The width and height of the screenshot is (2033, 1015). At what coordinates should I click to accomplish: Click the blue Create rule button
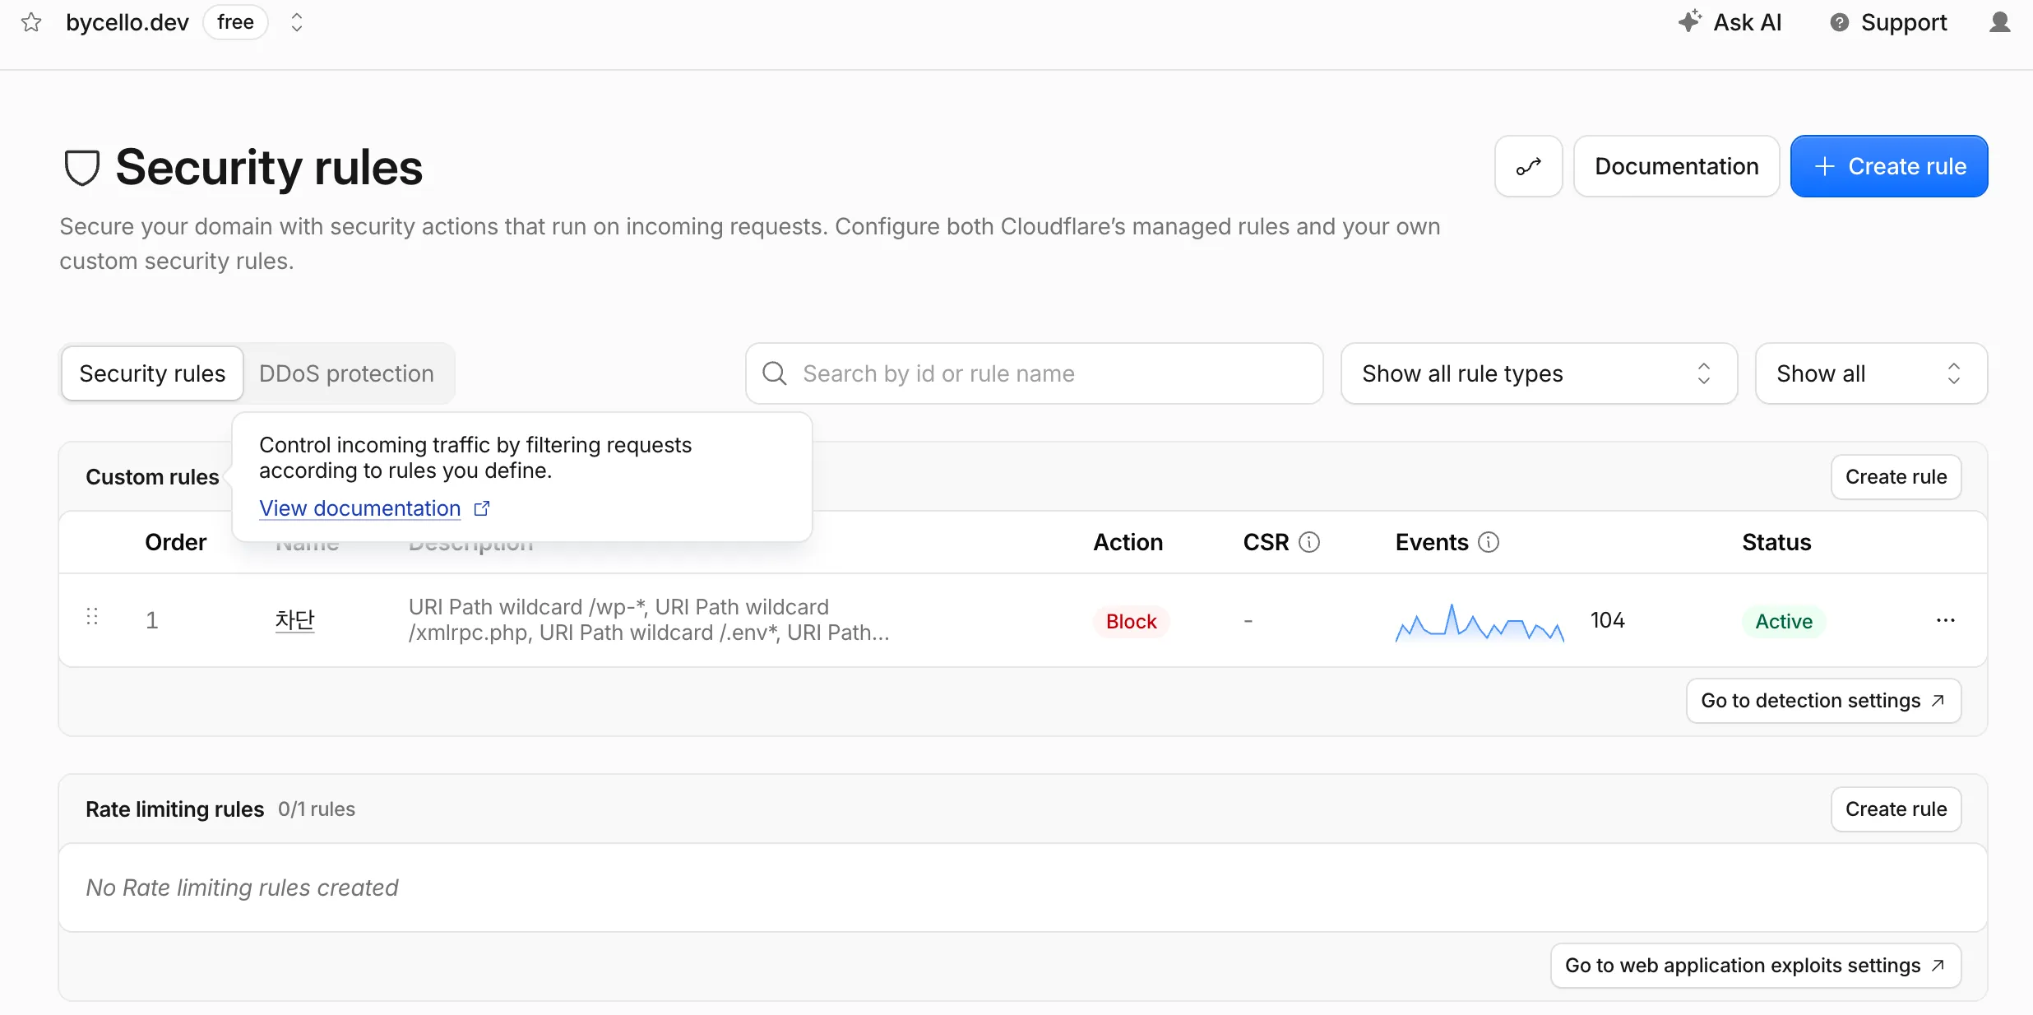click(1889, 166)
